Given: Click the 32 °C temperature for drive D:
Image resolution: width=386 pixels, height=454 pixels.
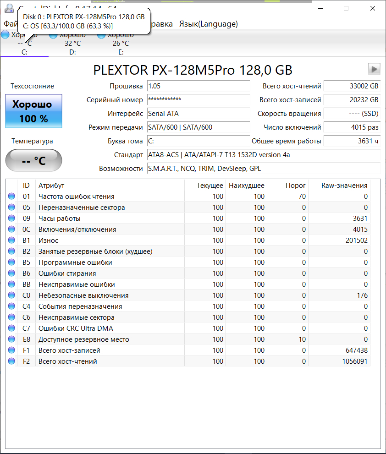Looking at the screenshot, I should pyautogui.click(x=72, y=44).
